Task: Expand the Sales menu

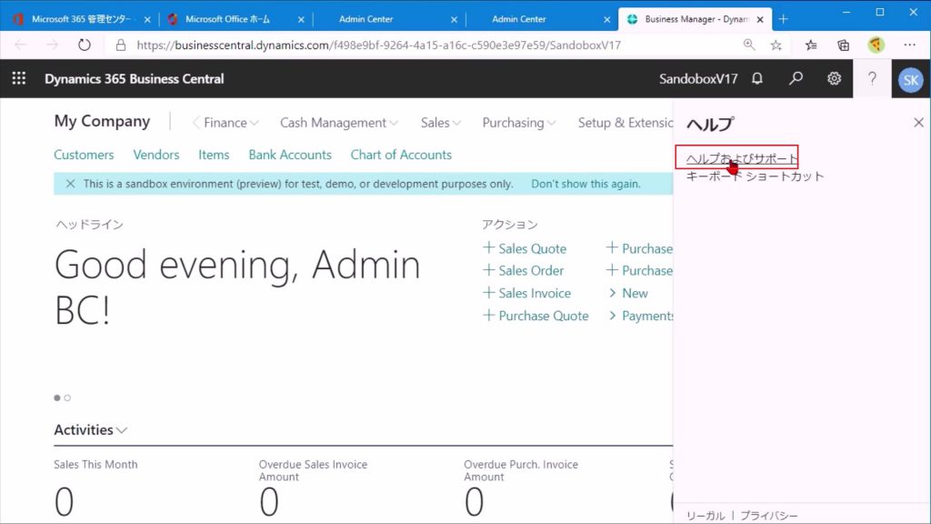Action: click(x=441, y=123)
